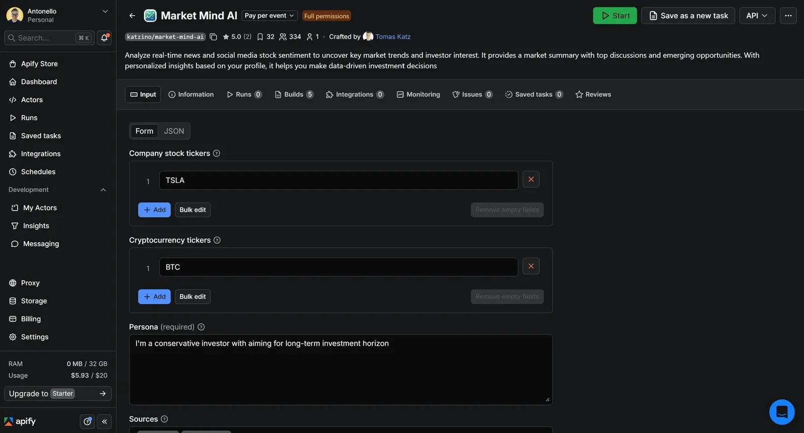
Task: Collapse the sidebar with double chevron
Action: coord(105,421)
